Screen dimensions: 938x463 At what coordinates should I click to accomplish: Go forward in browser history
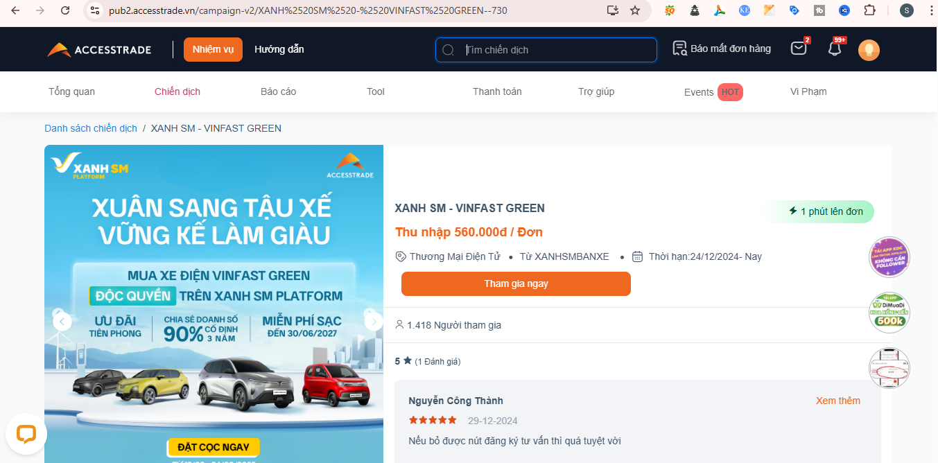pos(40,10)
